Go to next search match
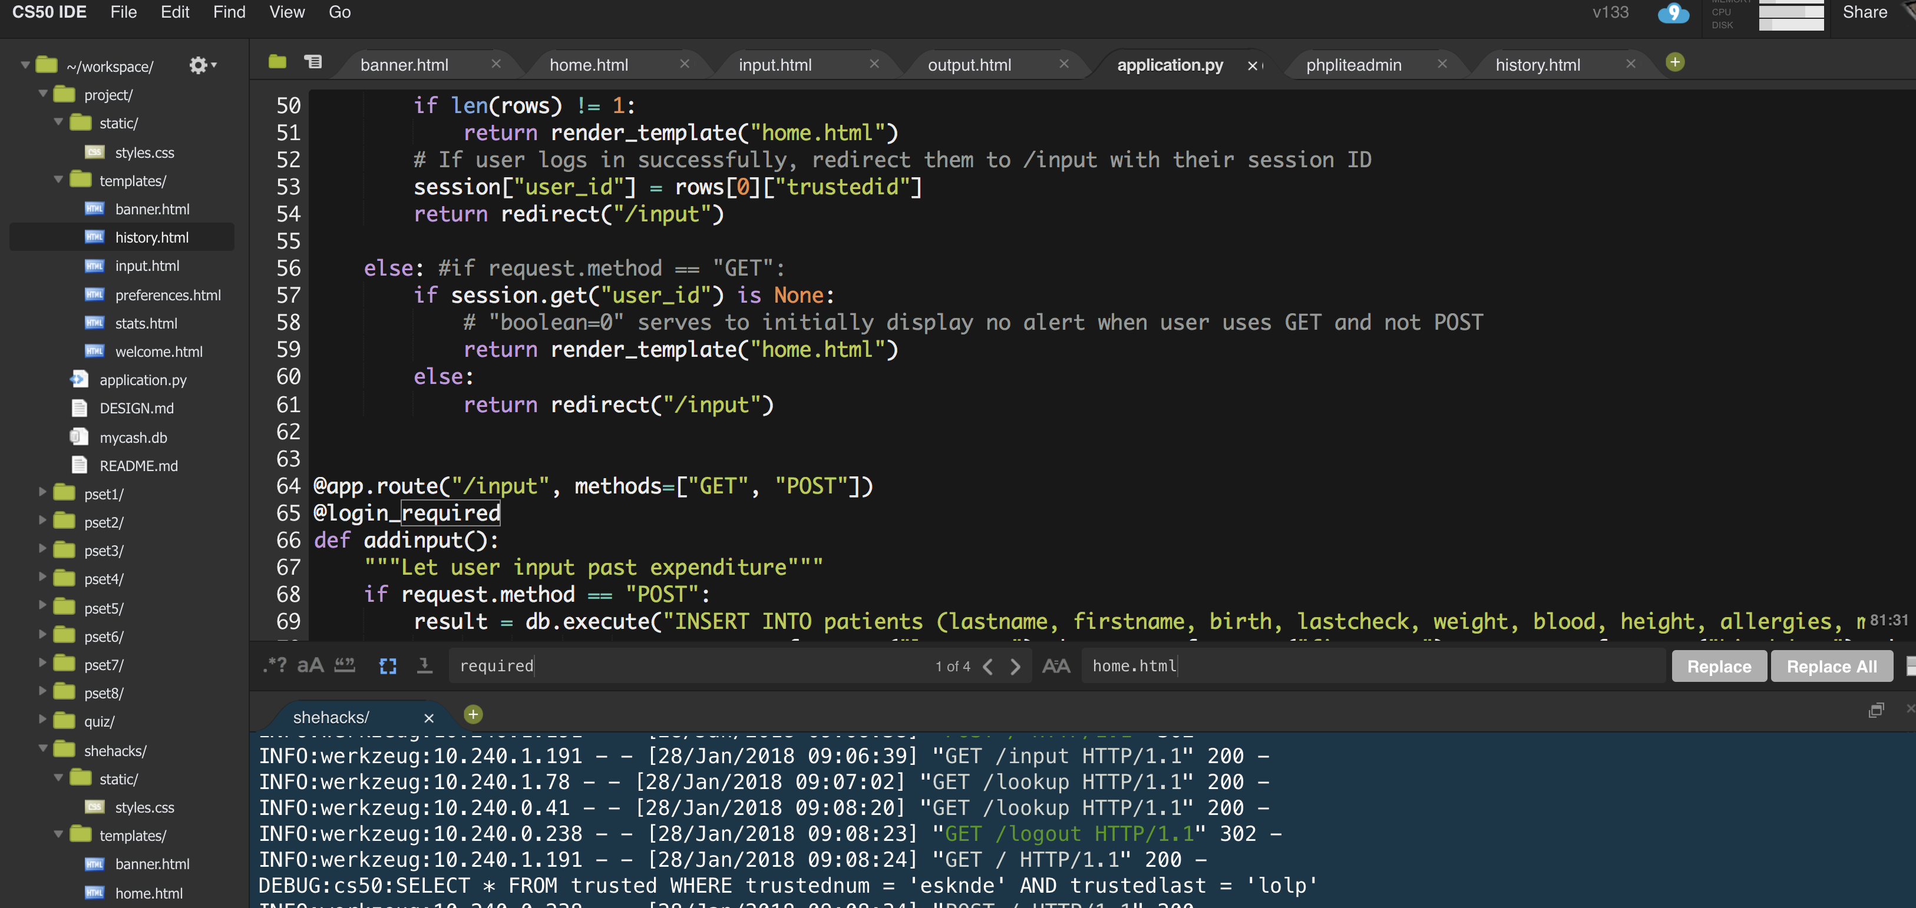This screenshot has height=908, width=1916. [x=1015, y=667]
